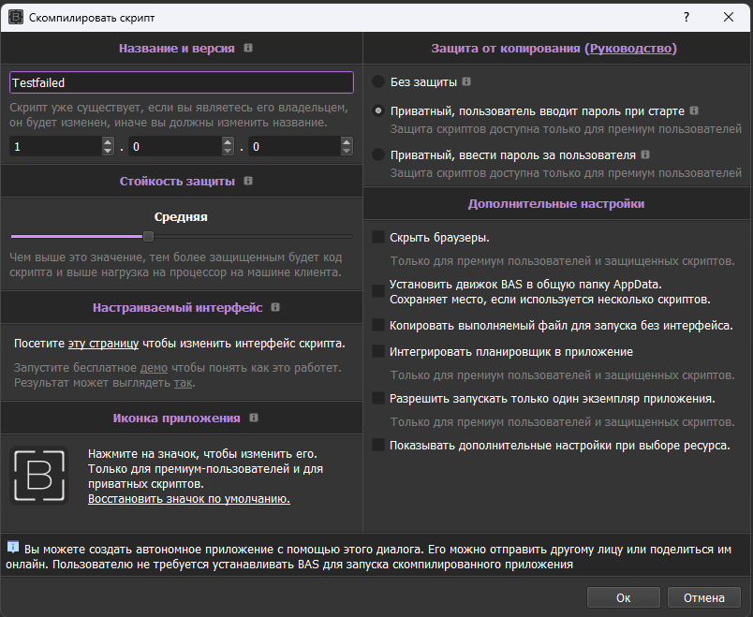Image resolution: width=753 pixels, height=617 pixels.
Task: Increase the major version number spinner
Action: pyautogui.click(x=107, y=142)
